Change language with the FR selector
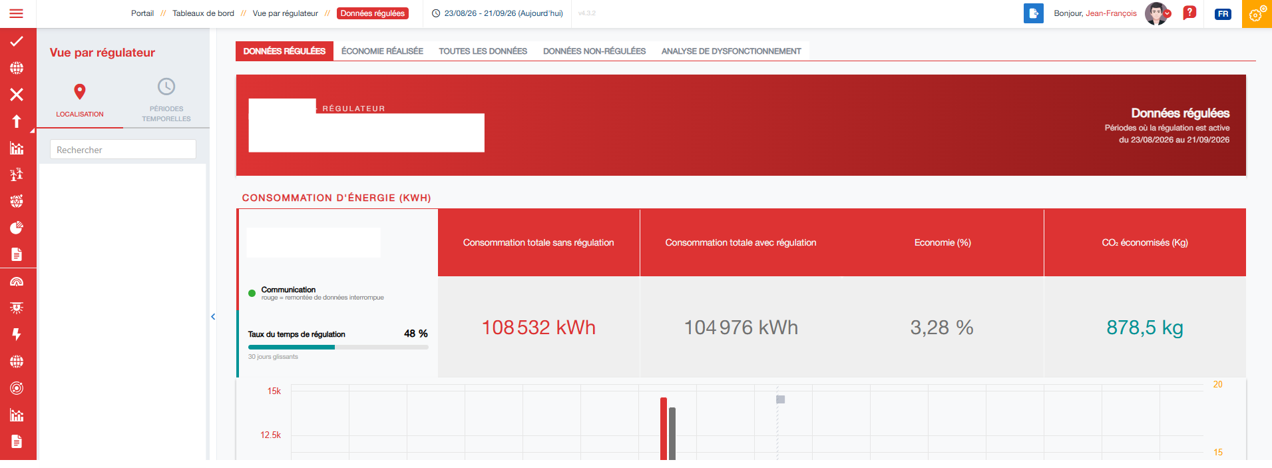Image resolution: width=1272 pixels, height=468 pixels. pos(1223,14)
